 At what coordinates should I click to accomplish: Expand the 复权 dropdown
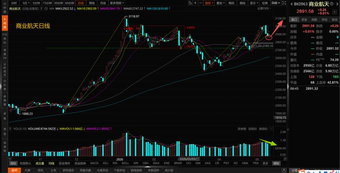click(209, 3)
